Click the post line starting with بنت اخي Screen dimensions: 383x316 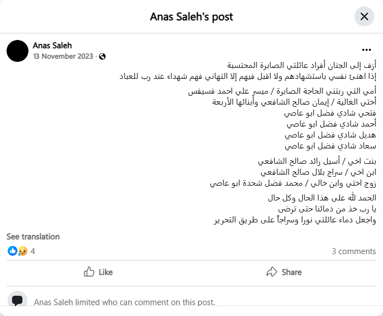coord(317,161)
